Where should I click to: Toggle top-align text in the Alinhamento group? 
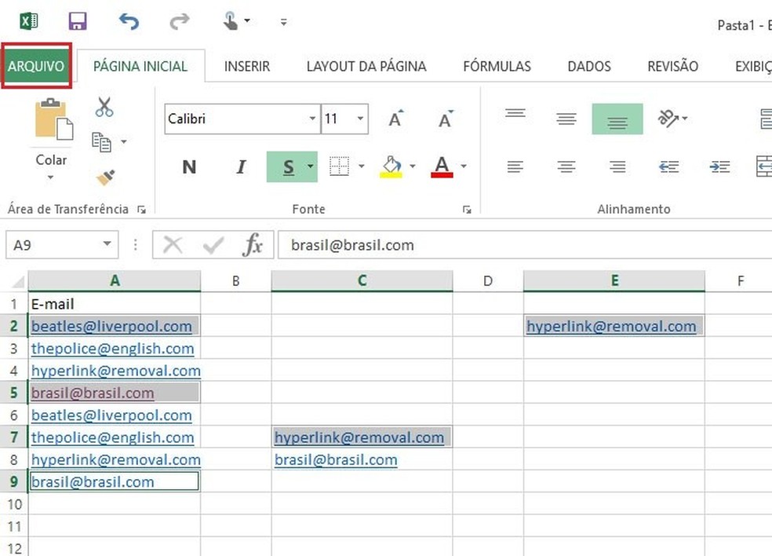515,115
